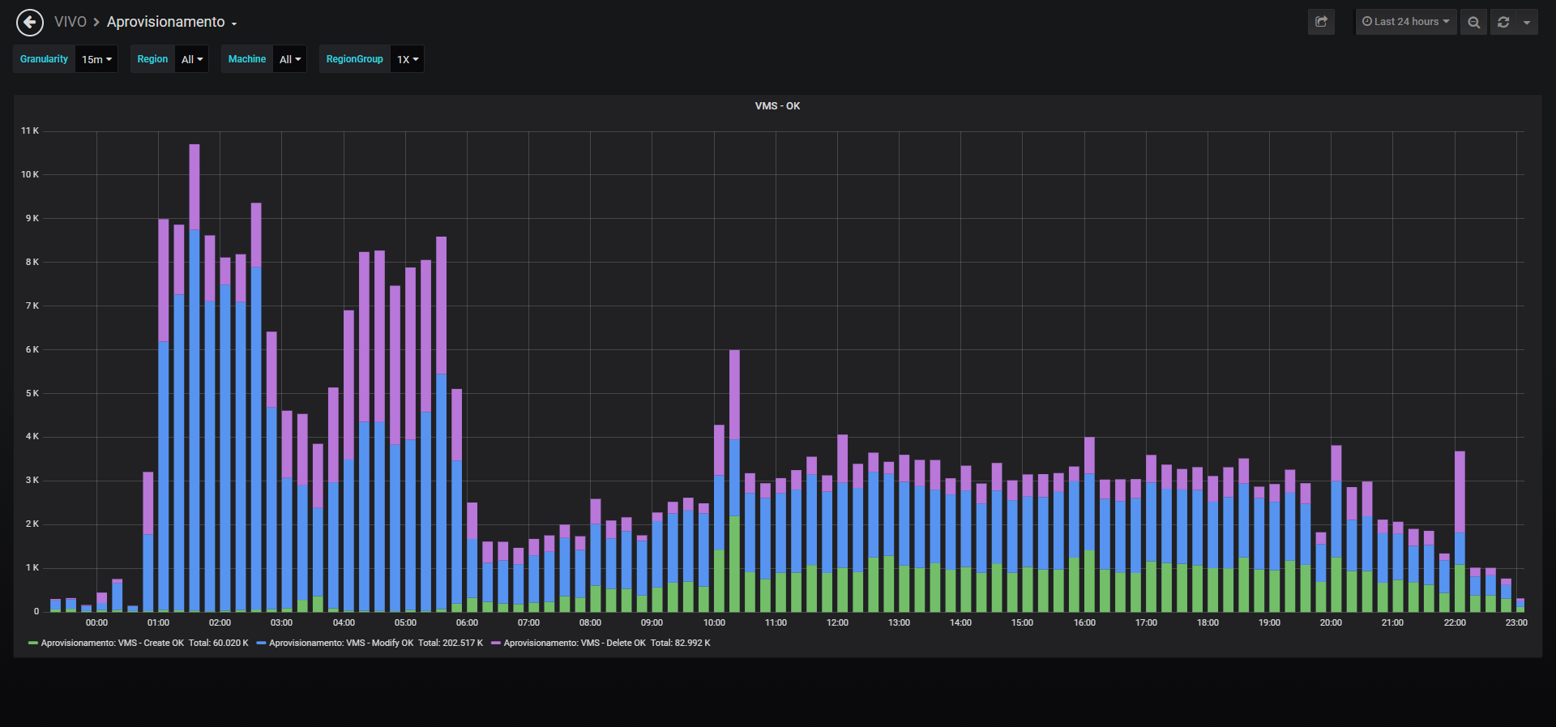The image size is (1556, 727).
Task: Open the Machine All dropdown
Action: click(x=290, y=59)
